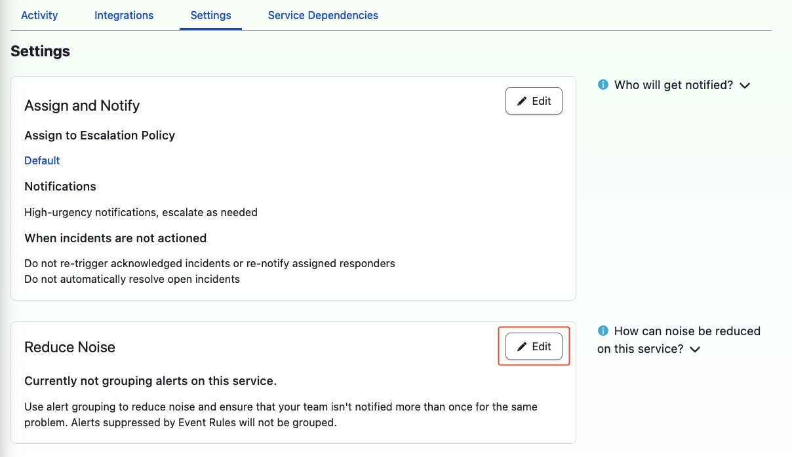
Task: Click the Notifications subheading
Action: tap(60, 187)
